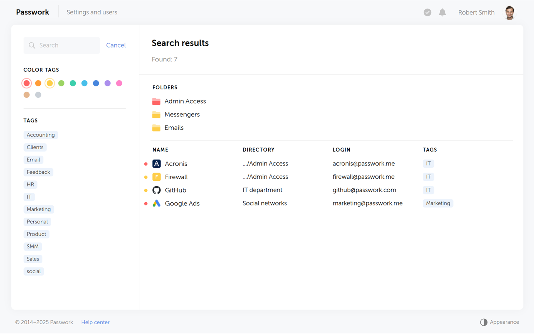Cancel the search

tap(116, 45)
